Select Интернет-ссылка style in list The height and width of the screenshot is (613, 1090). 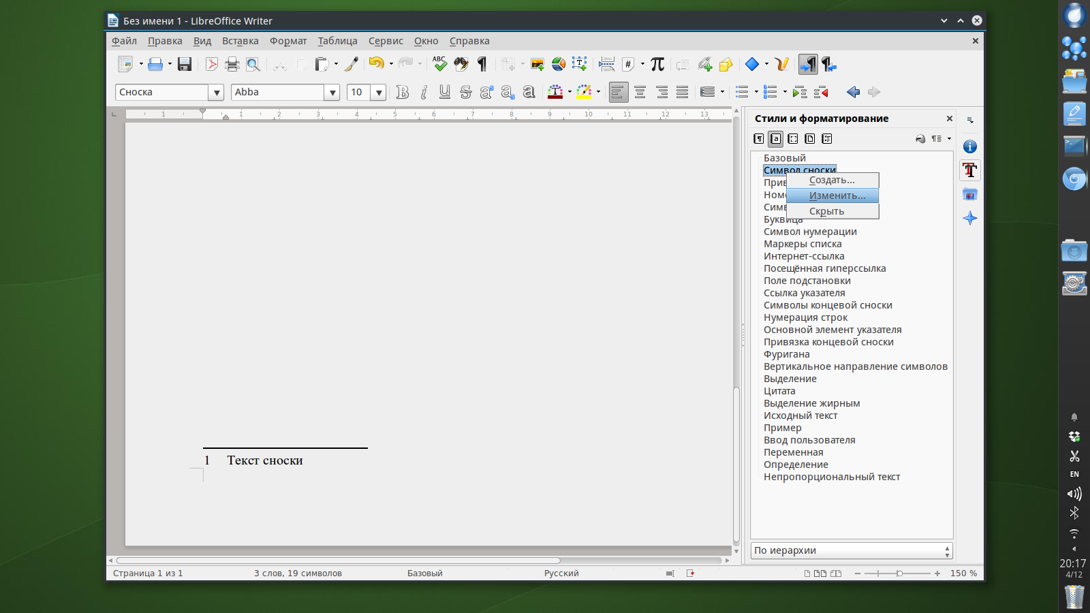804,256
